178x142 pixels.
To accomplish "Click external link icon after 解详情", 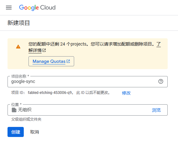I will point(44,50).
